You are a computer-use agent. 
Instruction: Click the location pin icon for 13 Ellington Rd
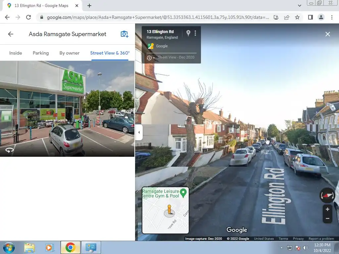(188, 33)
